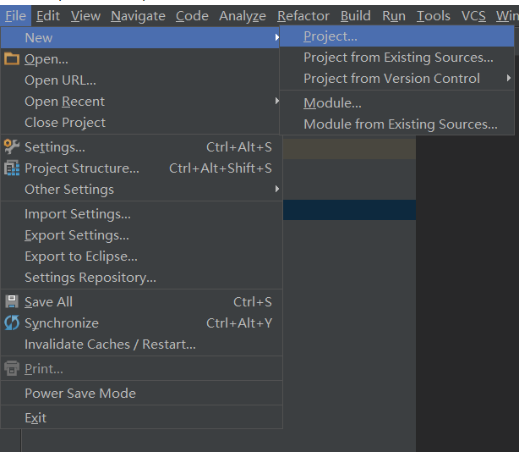
Task: Select Other Settings entry
Action: [142, 190]
